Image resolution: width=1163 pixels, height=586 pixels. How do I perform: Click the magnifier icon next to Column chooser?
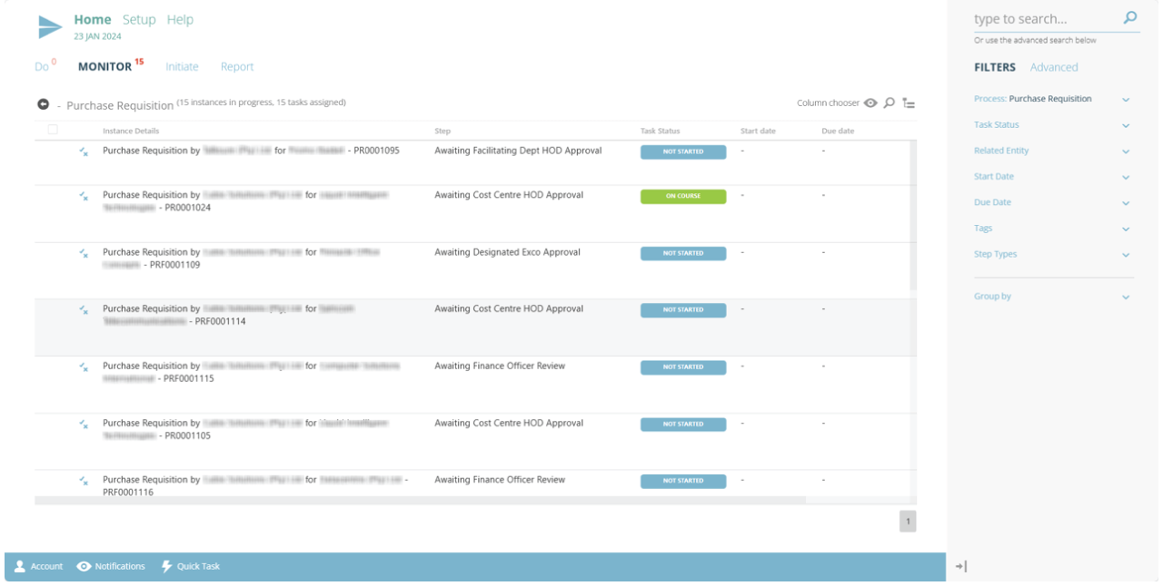[890, 103]
